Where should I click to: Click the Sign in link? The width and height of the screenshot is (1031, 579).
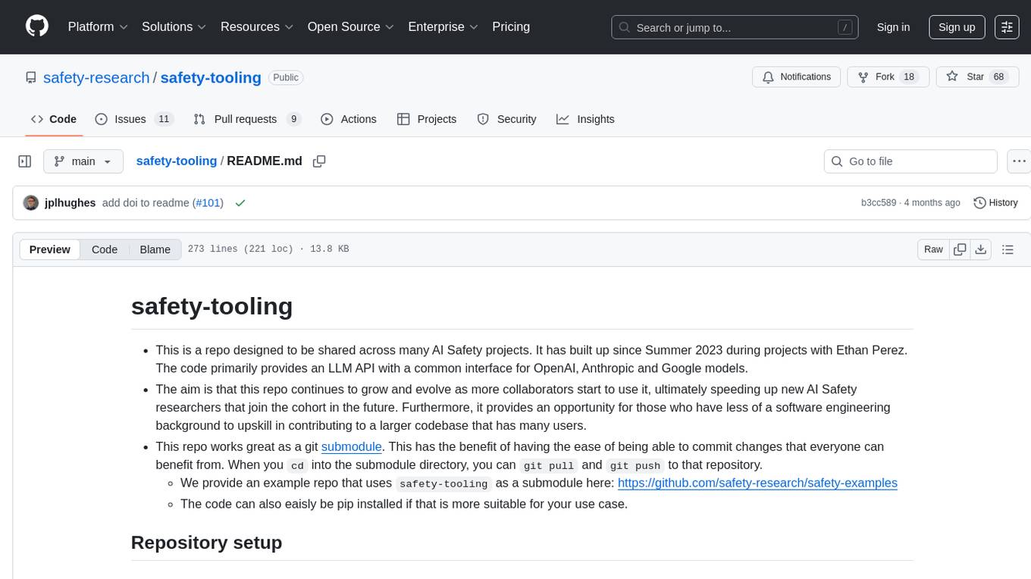click(893, 27)
